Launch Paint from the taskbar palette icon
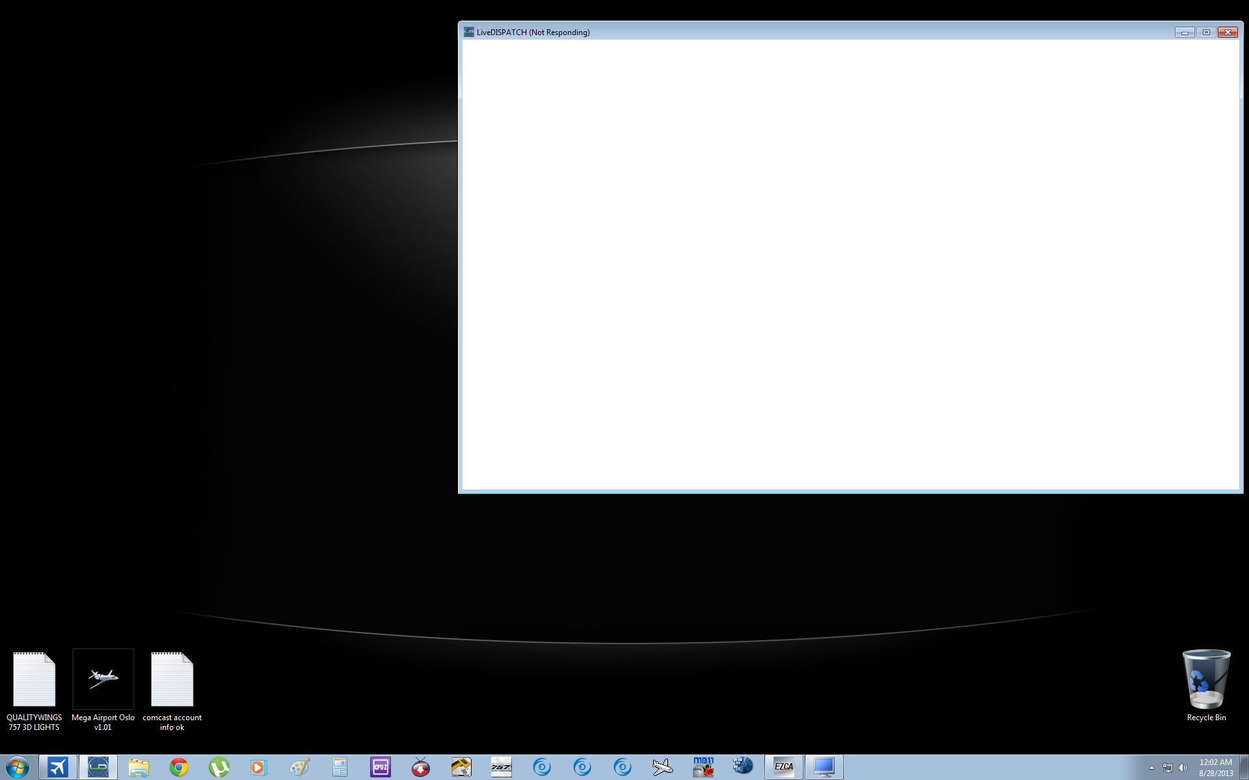The width and height of the screenshot is (1249, 780). pos(299,767)
